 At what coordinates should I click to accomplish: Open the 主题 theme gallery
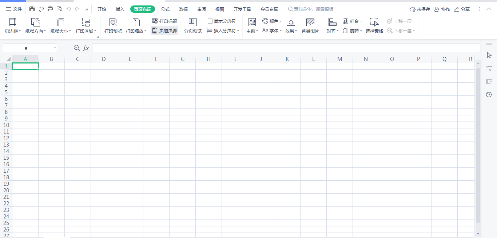pos(252,26)
